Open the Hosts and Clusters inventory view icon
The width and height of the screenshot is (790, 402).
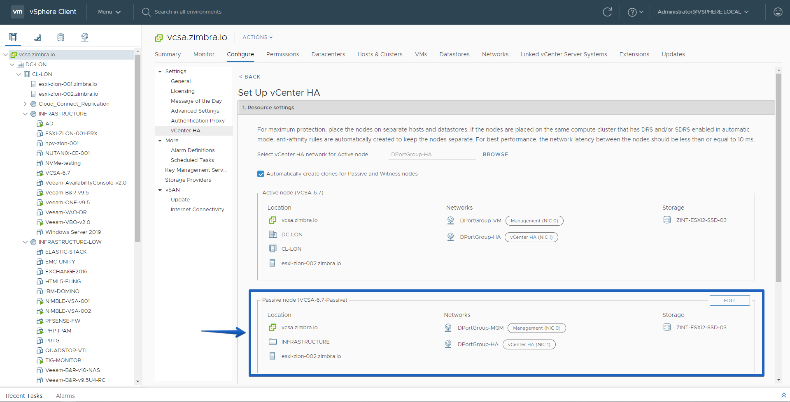click(x=13, y=37)
